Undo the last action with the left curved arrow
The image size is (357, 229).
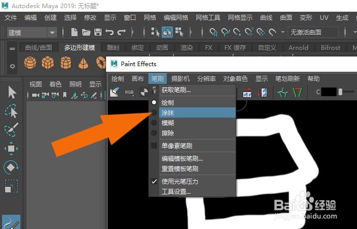click(110, 32)
